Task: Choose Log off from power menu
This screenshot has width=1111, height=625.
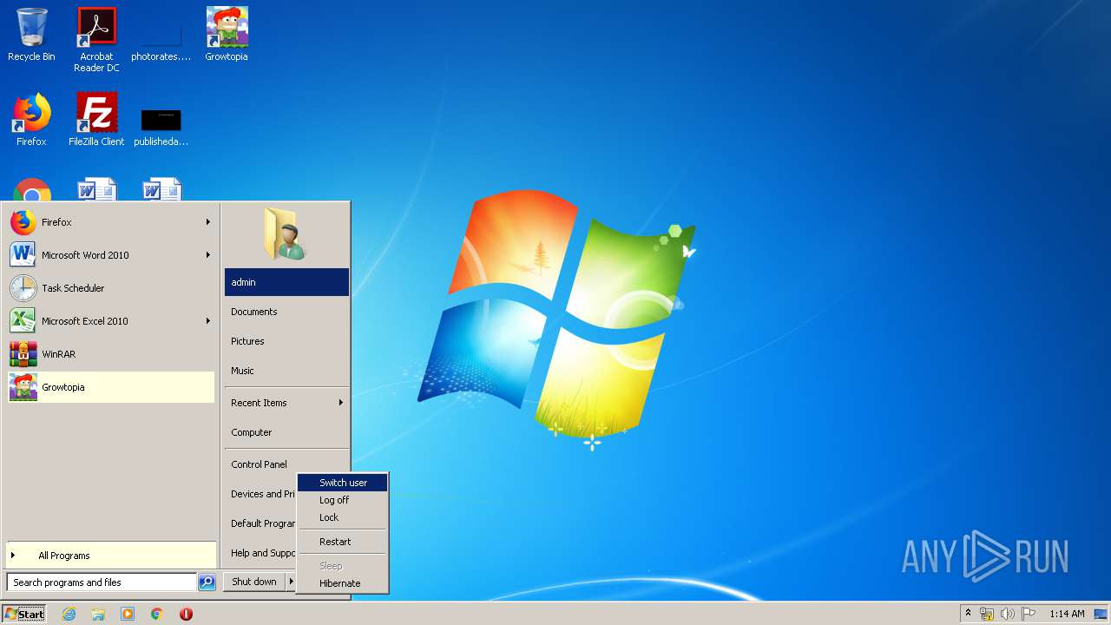Action: coord(342,500)
